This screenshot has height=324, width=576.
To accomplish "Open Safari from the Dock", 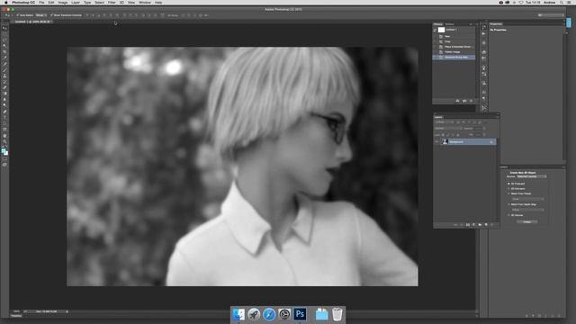I will point(269,314).
